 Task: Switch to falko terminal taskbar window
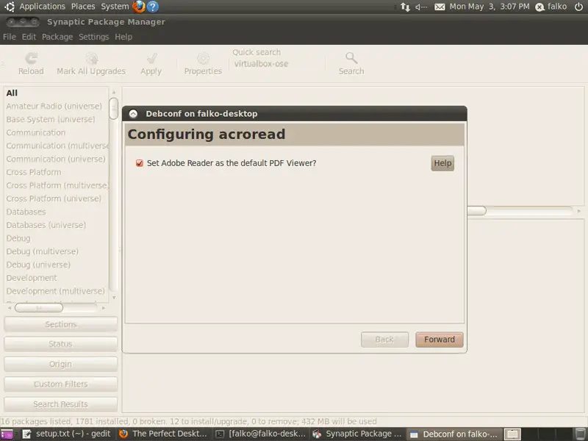coord(261,434)
